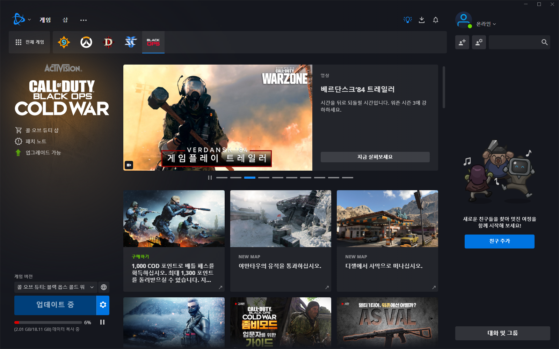Screen dimensions: 559x349
Task: Click external arrow on 야만타우 card
Action: 327,288
